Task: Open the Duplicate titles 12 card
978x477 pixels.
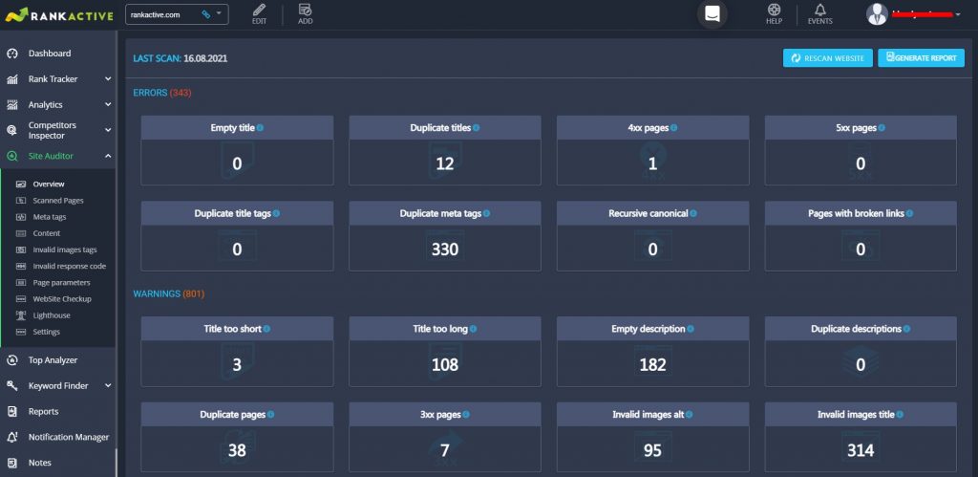Action: [445, 150]
